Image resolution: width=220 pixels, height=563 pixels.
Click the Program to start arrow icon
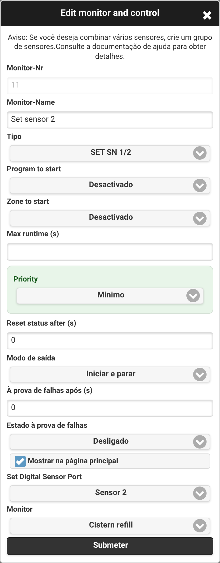coord(200,185)
